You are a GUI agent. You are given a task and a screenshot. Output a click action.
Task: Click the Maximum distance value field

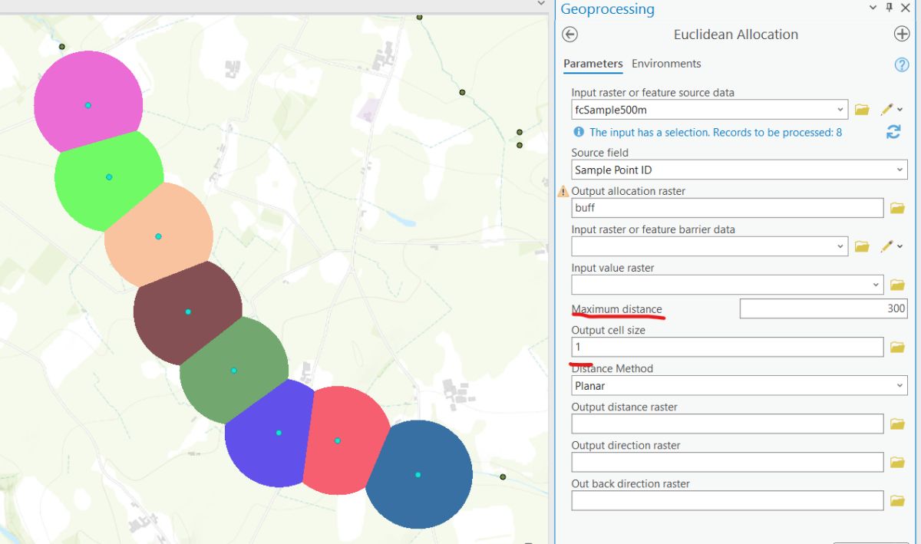pos(824,308)
